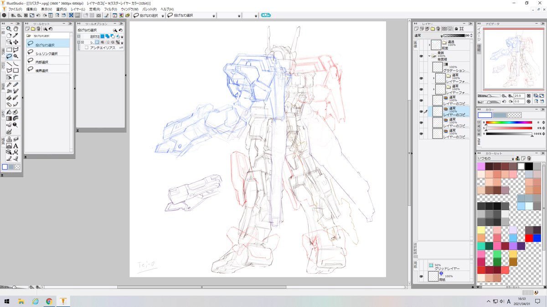Enable the アンチエイリアス checkbox
The width and height of the screenshot is (547, 307).
(x=87, y=47)
